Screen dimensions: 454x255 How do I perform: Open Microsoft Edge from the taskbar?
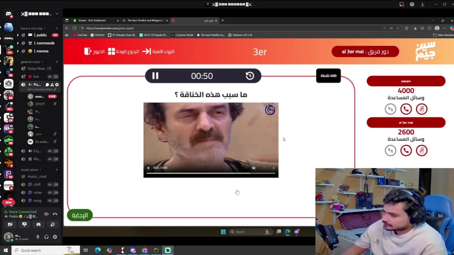point(98,250)
